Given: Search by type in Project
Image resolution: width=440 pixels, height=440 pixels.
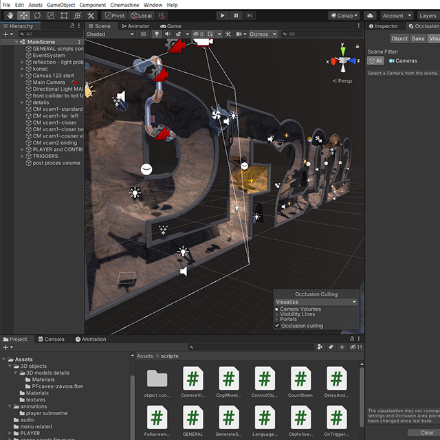Looking at the screenshot, I should pos(320,347).
